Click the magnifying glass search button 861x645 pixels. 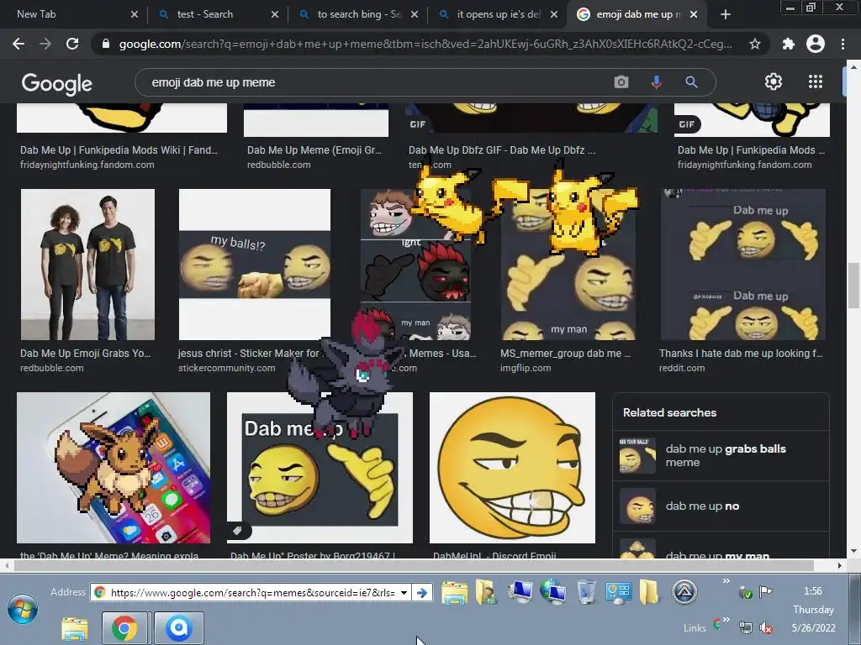691,82
